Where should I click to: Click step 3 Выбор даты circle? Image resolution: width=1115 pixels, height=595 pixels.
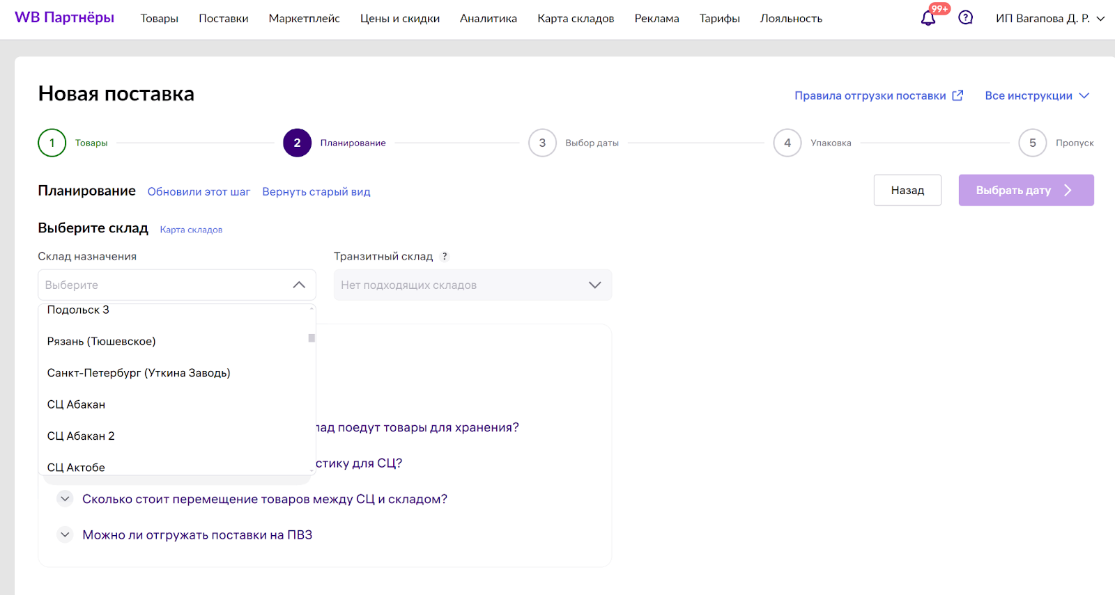pyautogui.click(x=542, y=143)
